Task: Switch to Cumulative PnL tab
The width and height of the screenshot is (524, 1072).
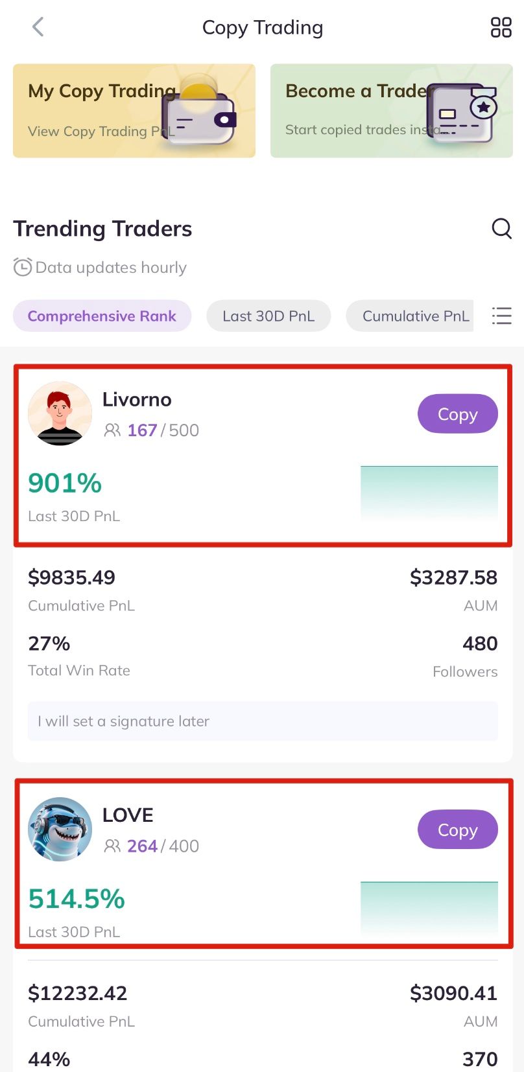Action: 415,316
